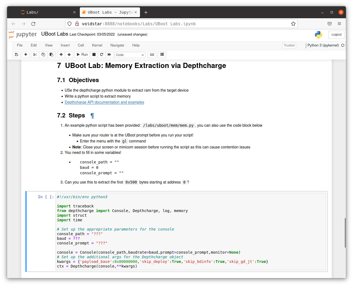Open the cell type Code dropdown
The image size is (353, 286).
click(x=130, y=55)
